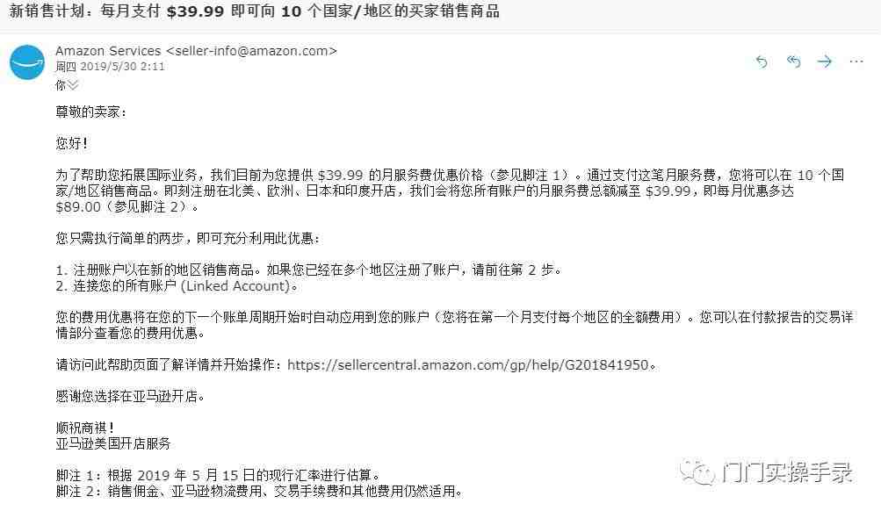Click sender address seller-info@amazon.com
The width and height of the screenshot is (881, 511).
(251, 51)
